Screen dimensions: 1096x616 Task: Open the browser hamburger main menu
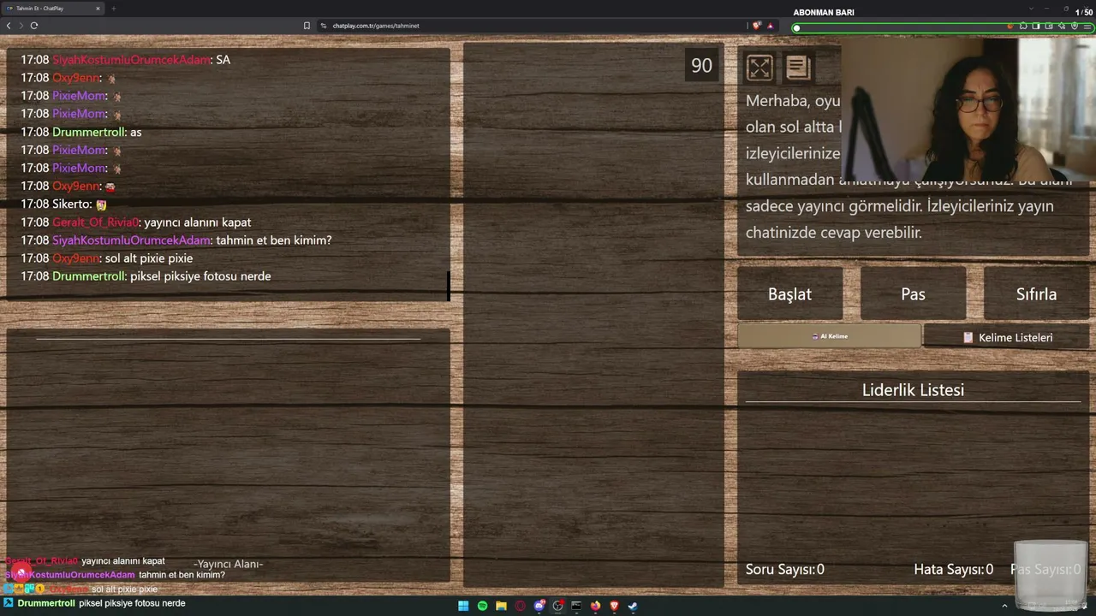coord(1087,26)
